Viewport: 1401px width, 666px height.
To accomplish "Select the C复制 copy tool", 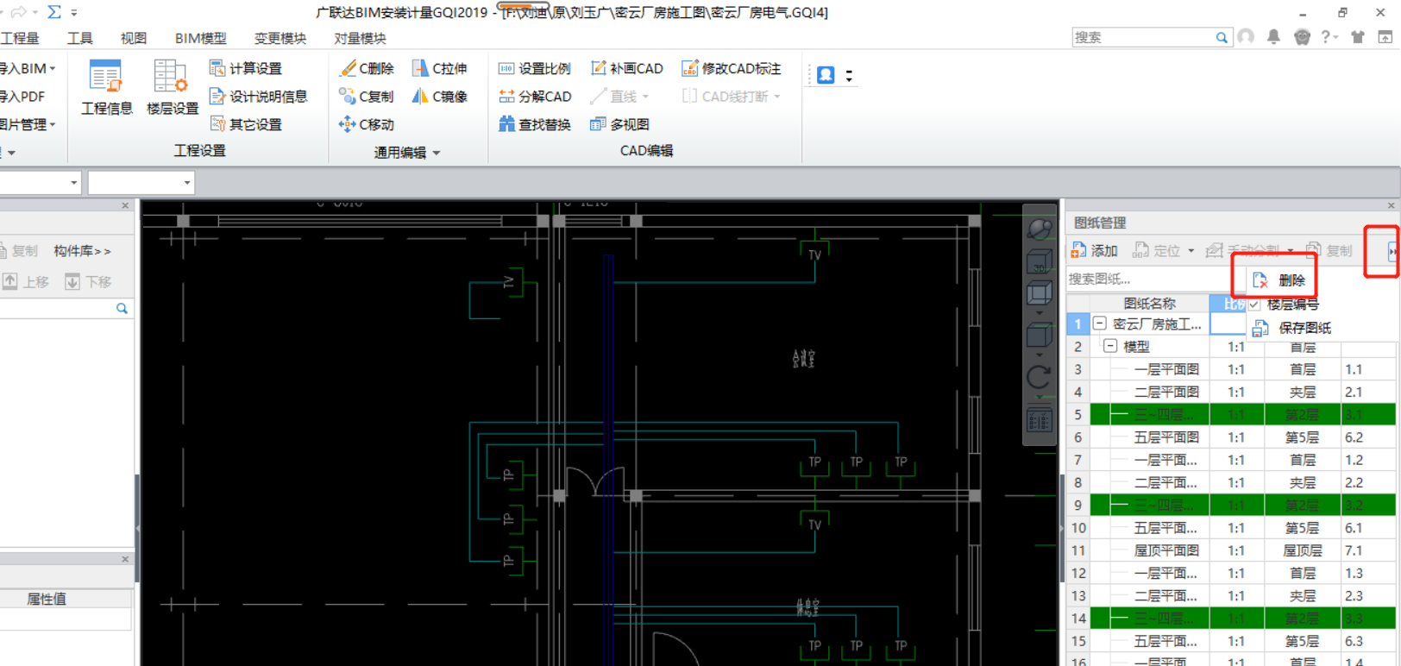I will click(x=367, y=97).
